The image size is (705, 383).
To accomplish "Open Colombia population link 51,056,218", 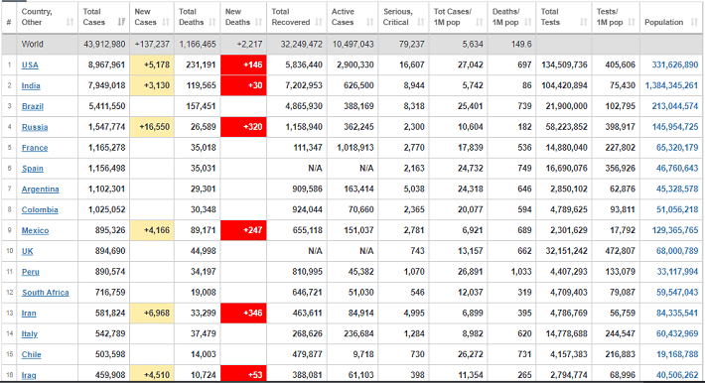I will [677, 210].
